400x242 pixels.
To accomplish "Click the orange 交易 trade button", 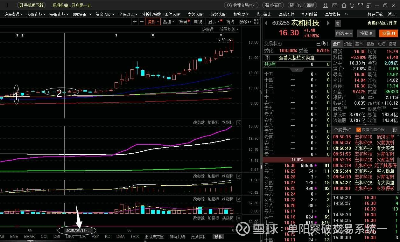I will coord(388,33).
